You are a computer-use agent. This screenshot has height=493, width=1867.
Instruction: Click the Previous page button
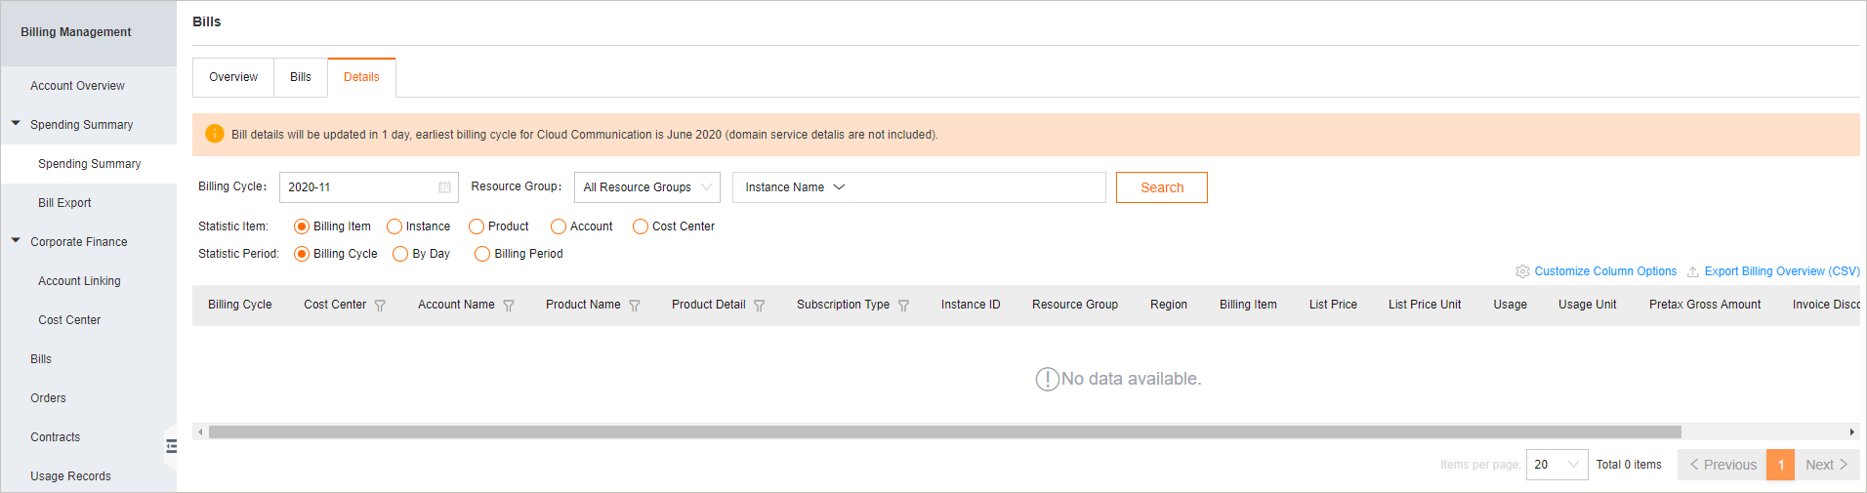(1722, 465)
